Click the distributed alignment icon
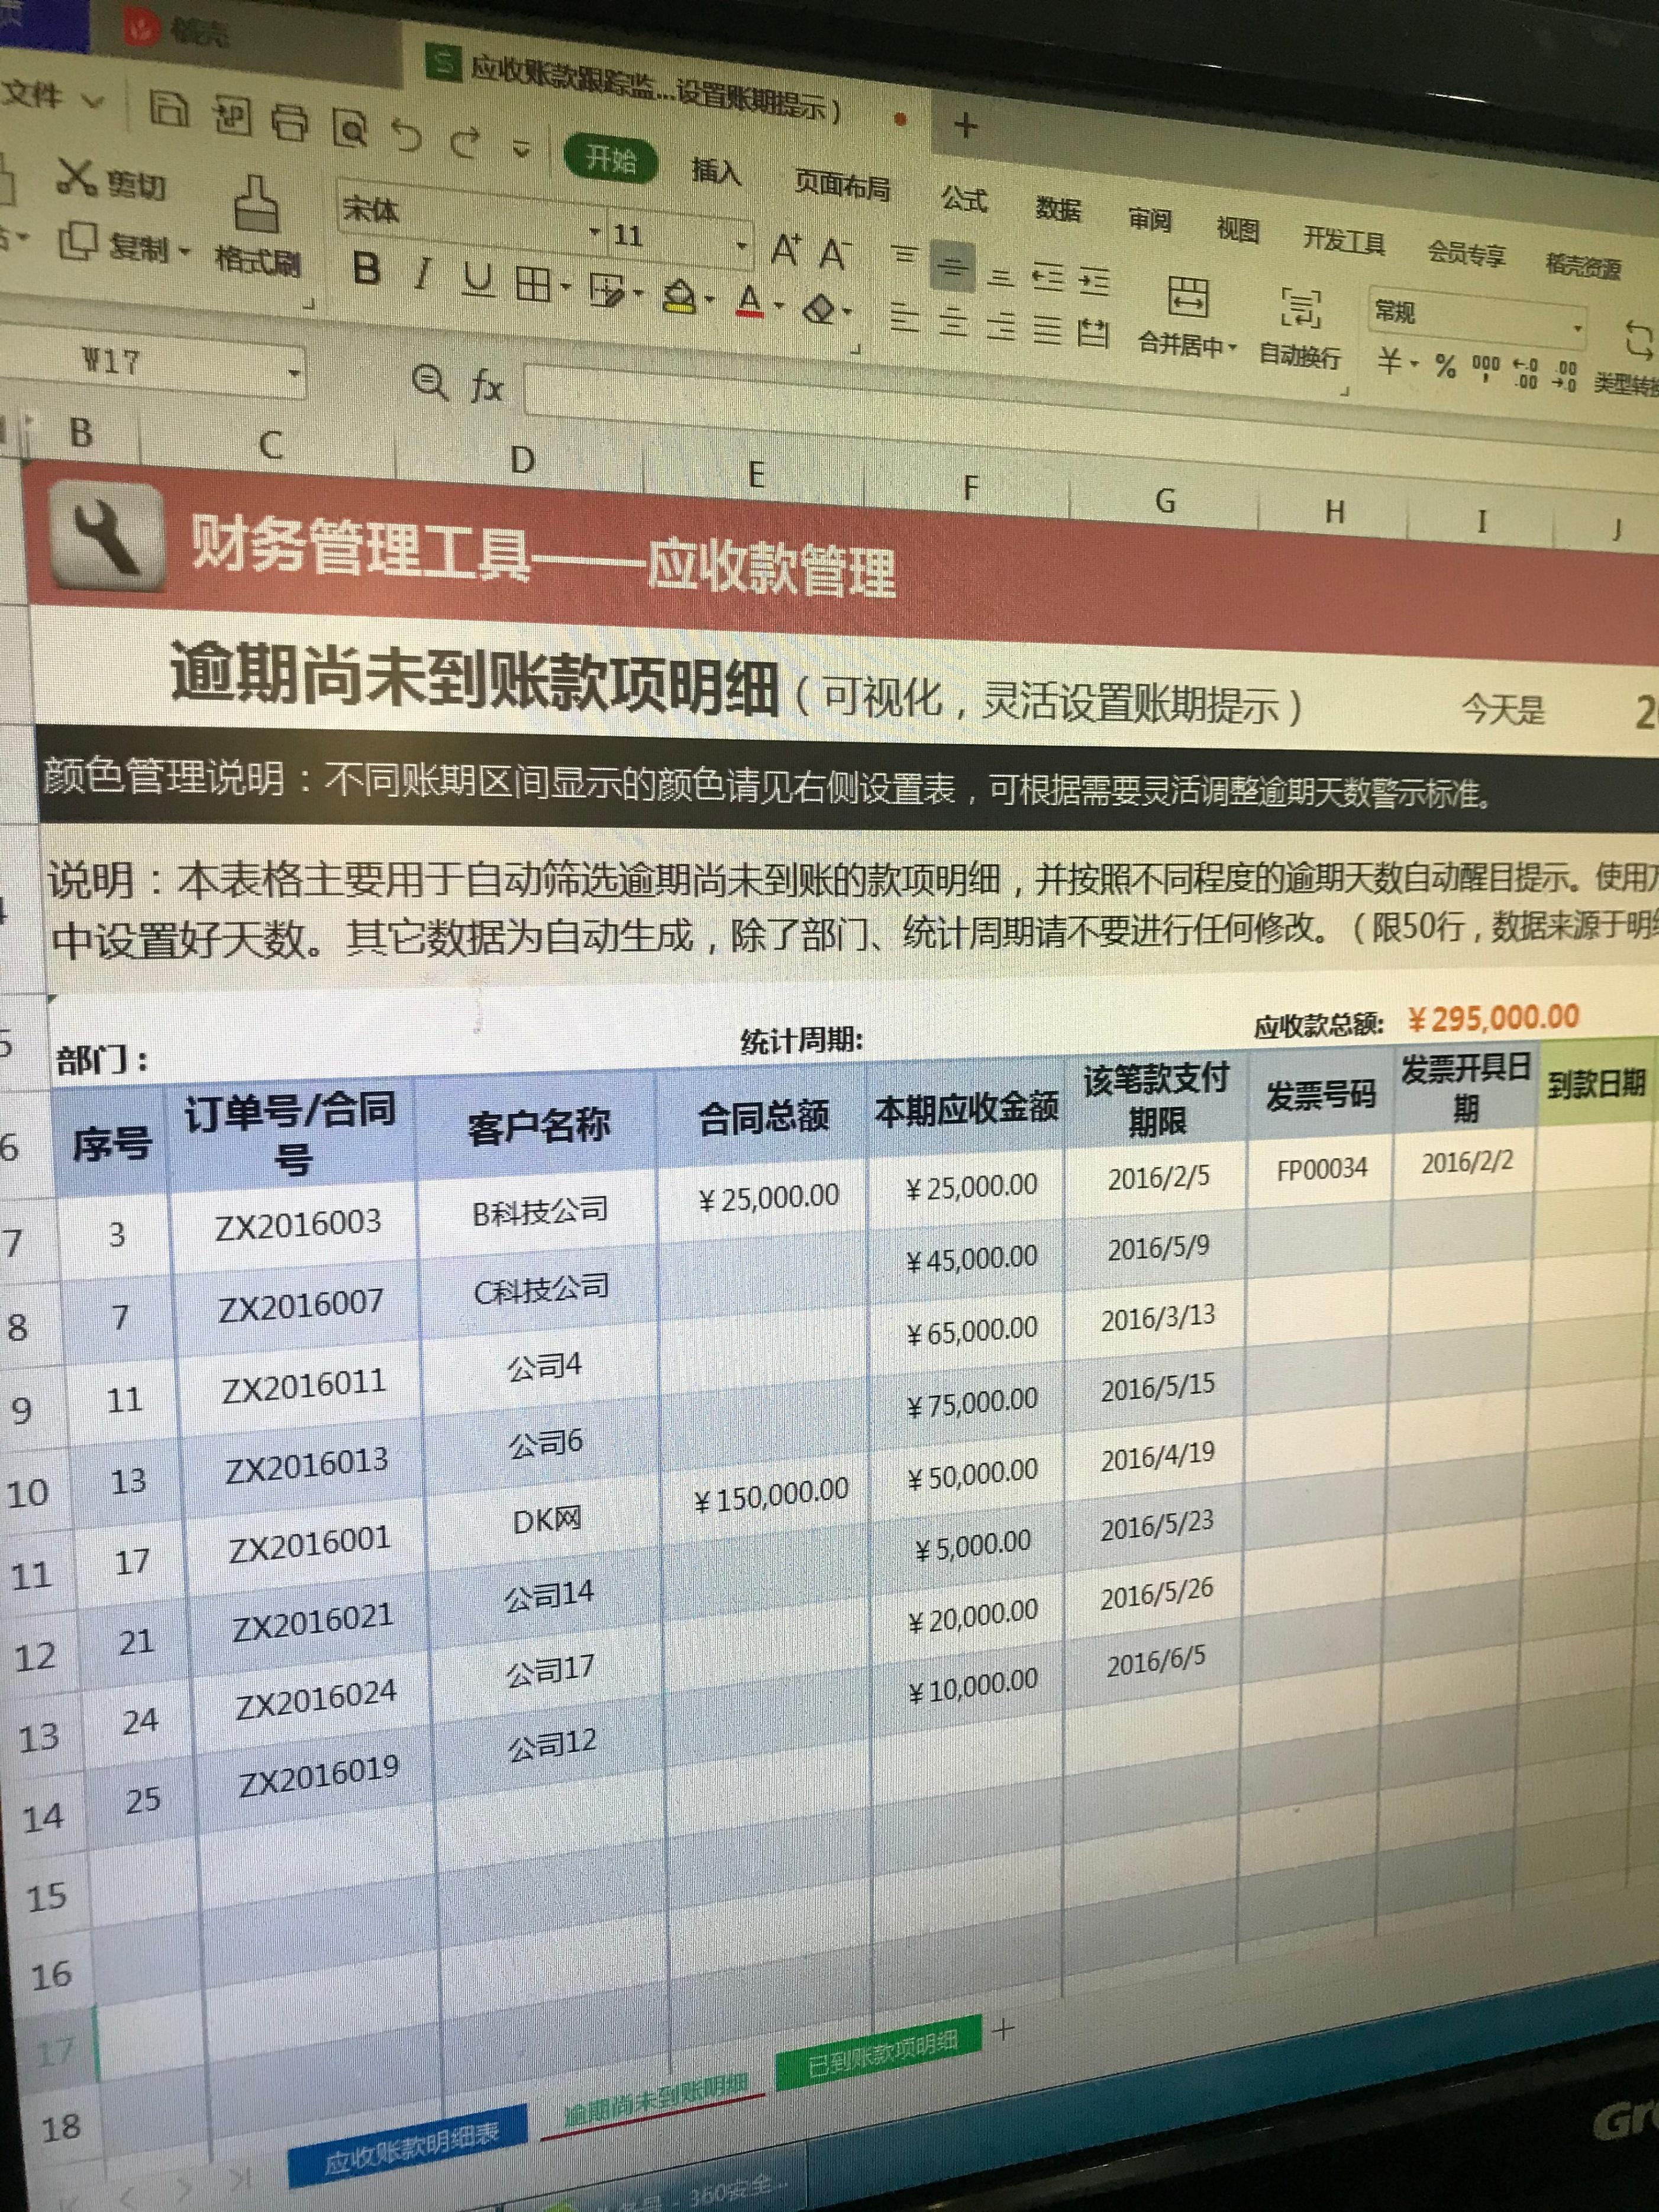Viewport: 1659px width, 2212px height. coord(1093,334)
